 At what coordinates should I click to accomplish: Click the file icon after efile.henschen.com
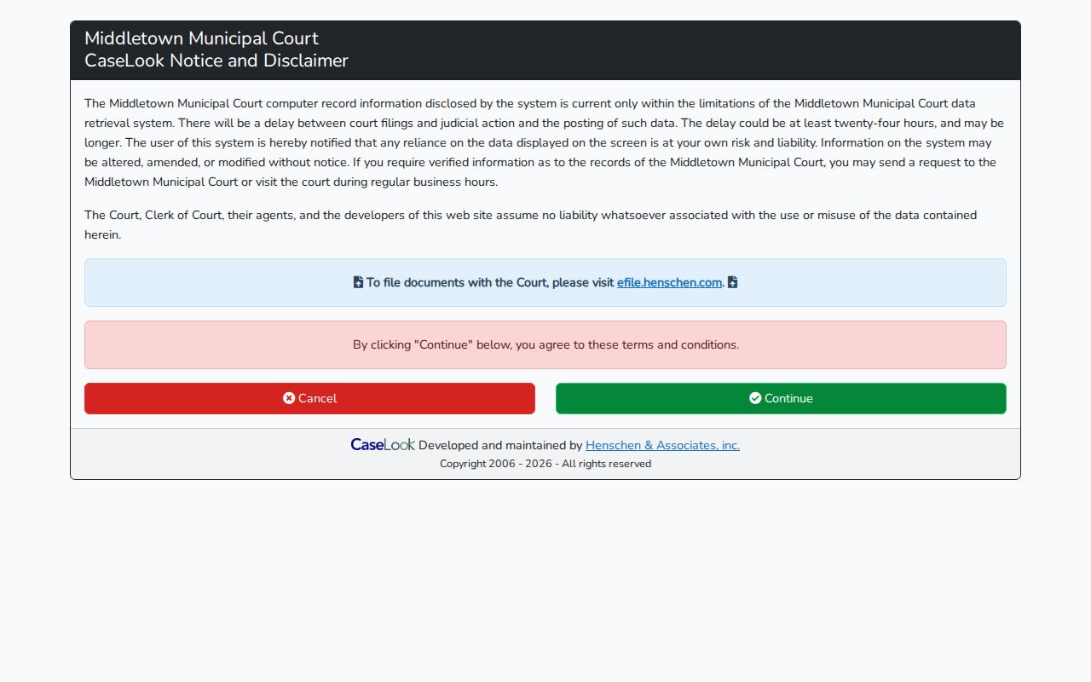(732, 282)
